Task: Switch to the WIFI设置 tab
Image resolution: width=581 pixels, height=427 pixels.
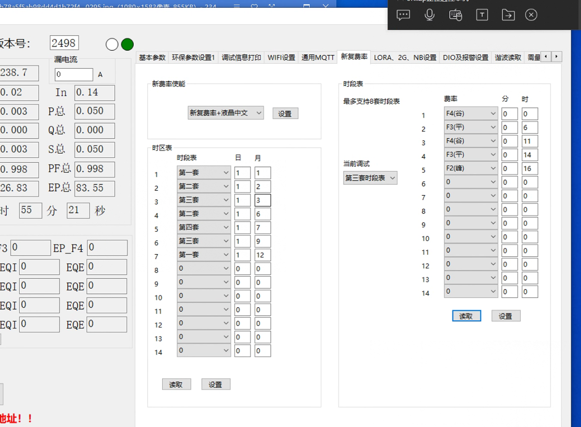Action: 281,57
